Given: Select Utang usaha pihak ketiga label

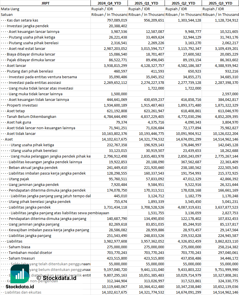Looking at the screenshot, I should coord(32,145).
